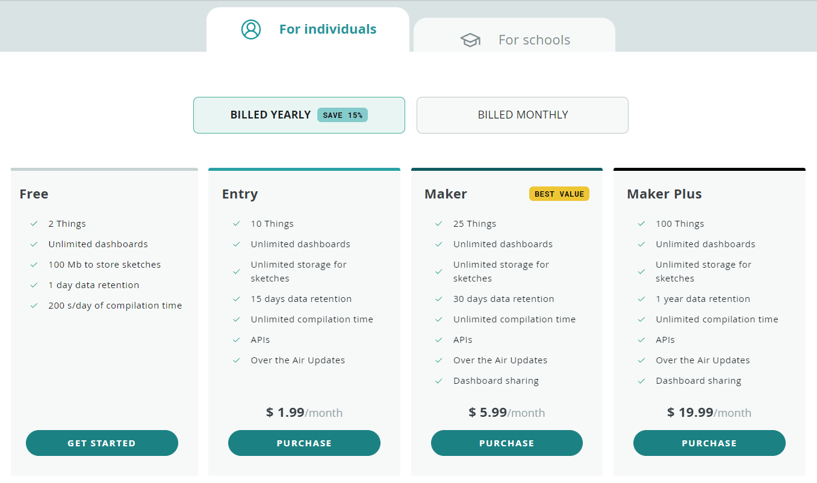Click Unlimited dashboards text in Free plan
This screenshot has height=483, width=817.
click(x=98, y=244)
